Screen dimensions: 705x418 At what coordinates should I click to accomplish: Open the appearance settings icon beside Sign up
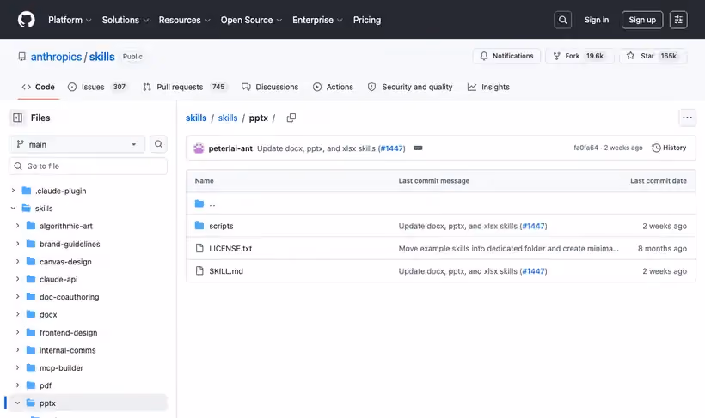coord(678,20)
